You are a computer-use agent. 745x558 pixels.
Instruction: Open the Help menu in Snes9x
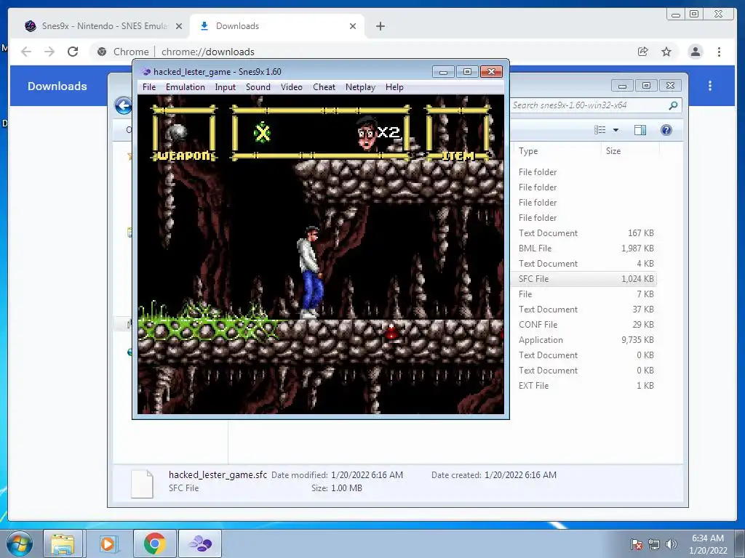(x=394, y=87)
